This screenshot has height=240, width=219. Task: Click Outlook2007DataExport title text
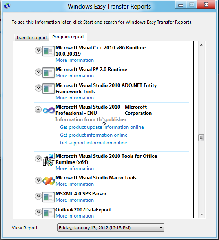(83, 210)
